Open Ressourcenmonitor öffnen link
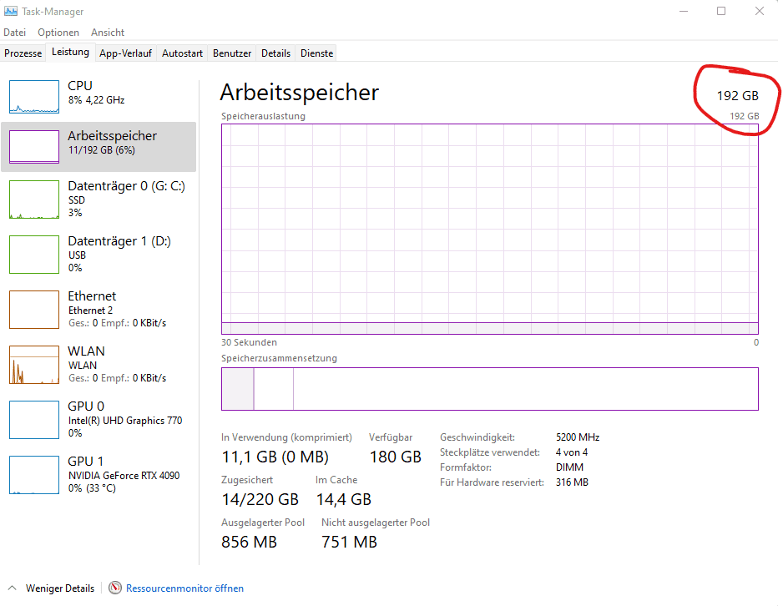This screenshot has height=606, width=783. tap(184, 588)
